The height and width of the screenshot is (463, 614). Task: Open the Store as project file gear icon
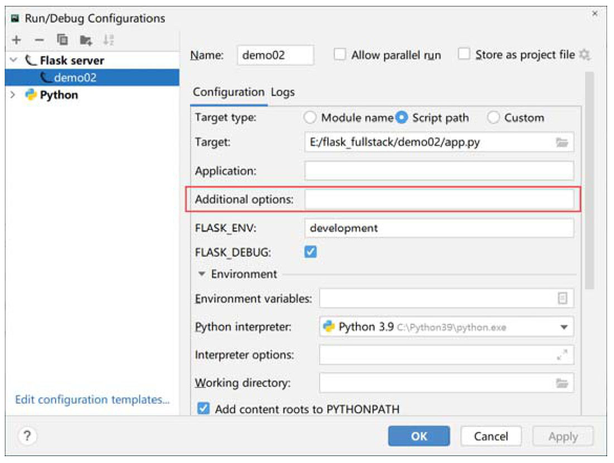(584, 55)
